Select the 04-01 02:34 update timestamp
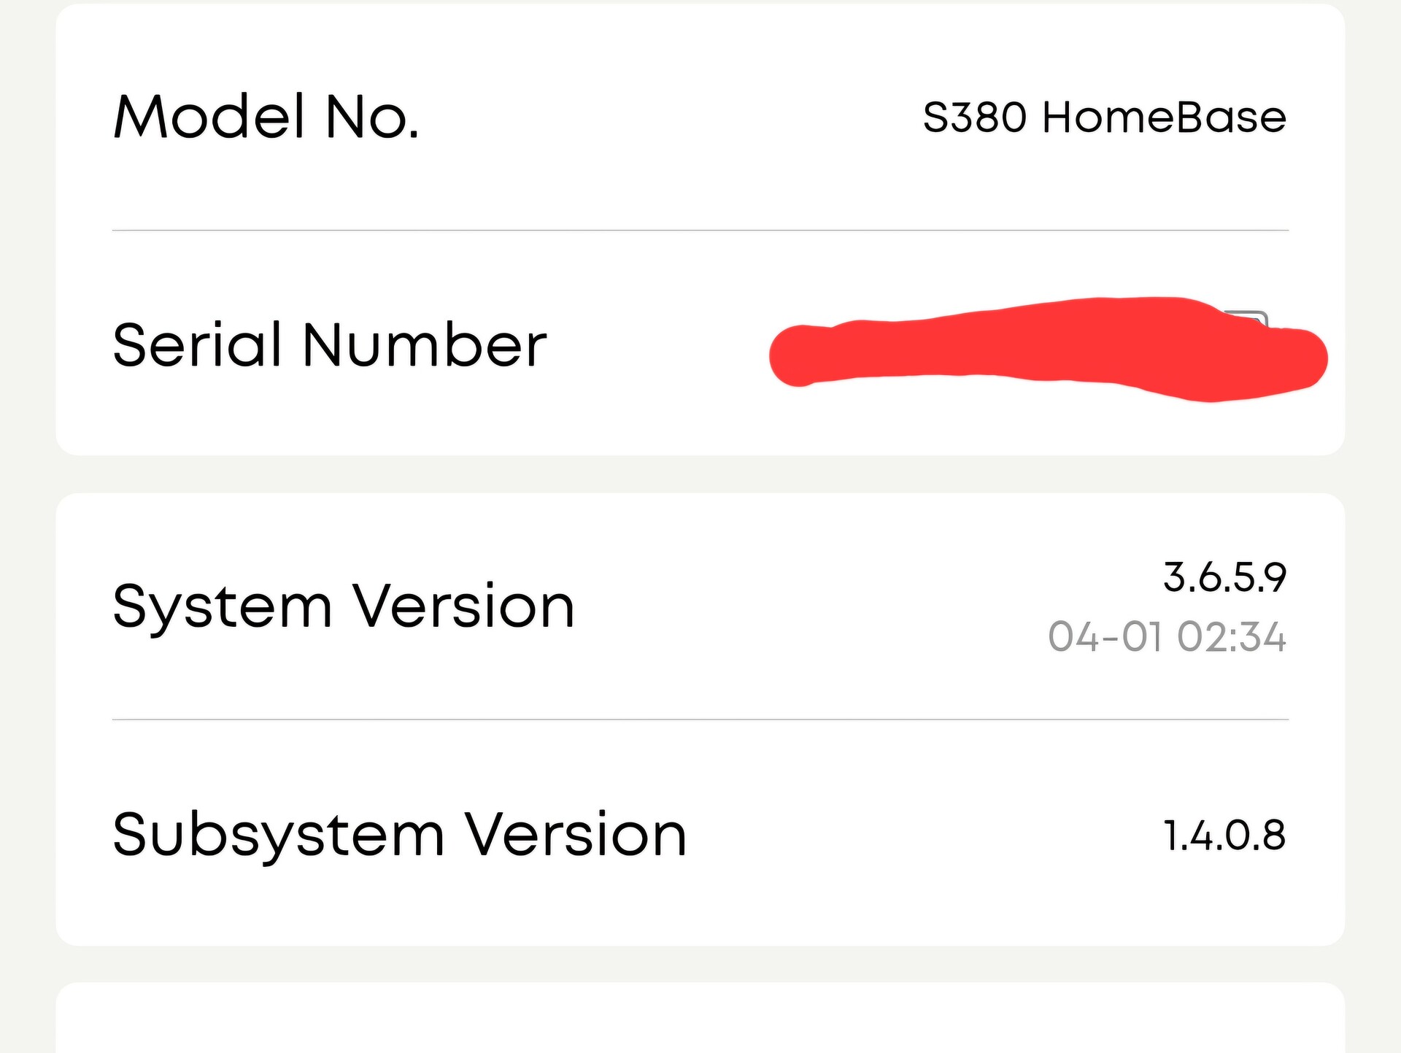 (1167, 637)
